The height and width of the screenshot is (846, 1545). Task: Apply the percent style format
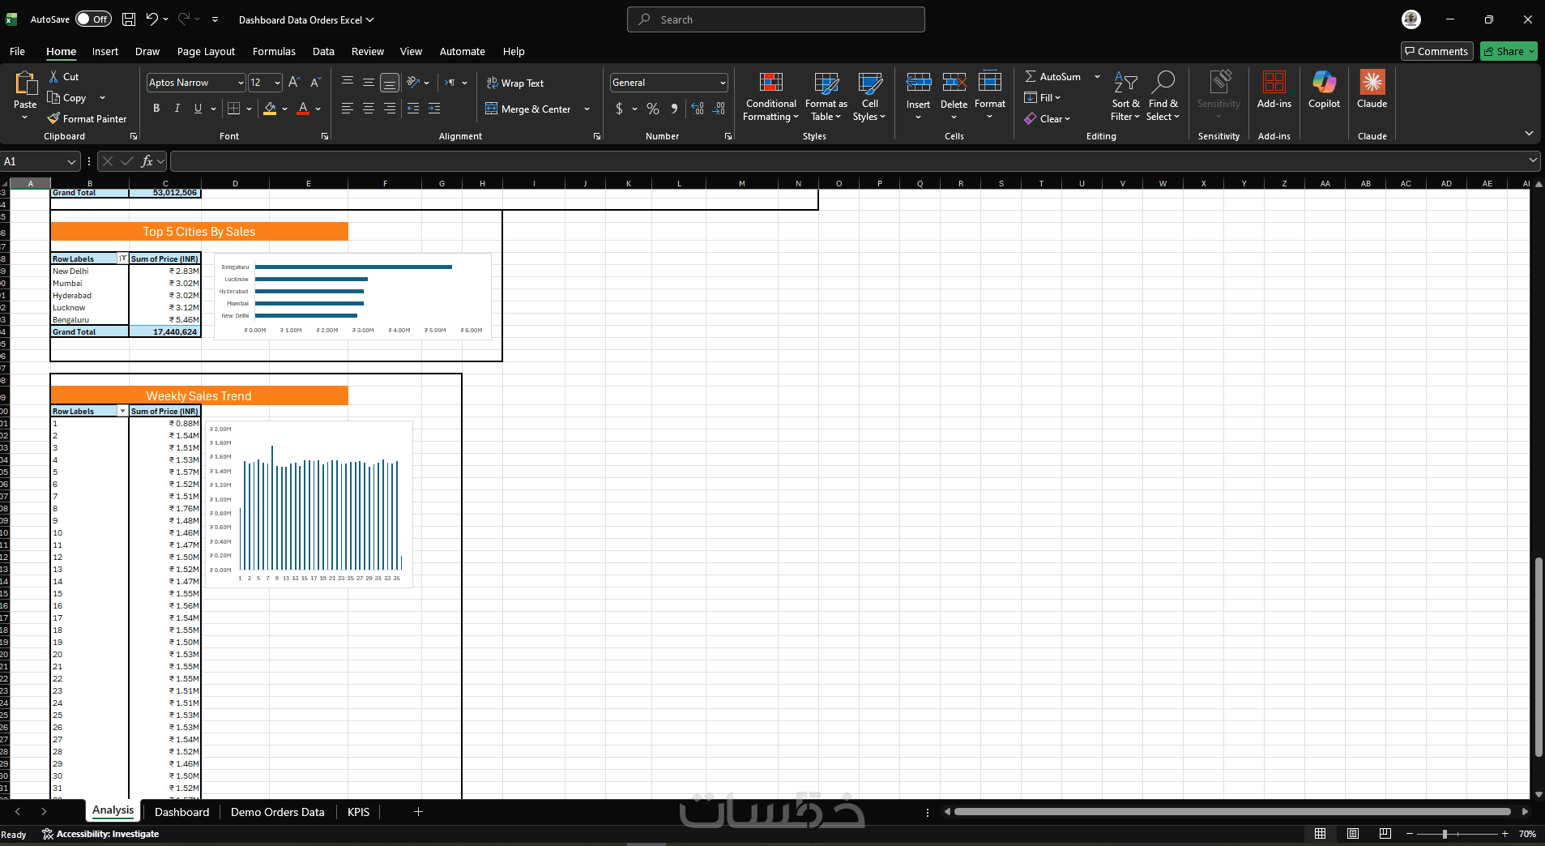pos(653,109)
